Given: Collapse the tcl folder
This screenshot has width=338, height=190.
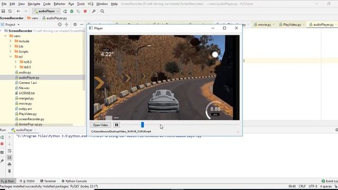Looking at the screenshot, I should [11, 56].
